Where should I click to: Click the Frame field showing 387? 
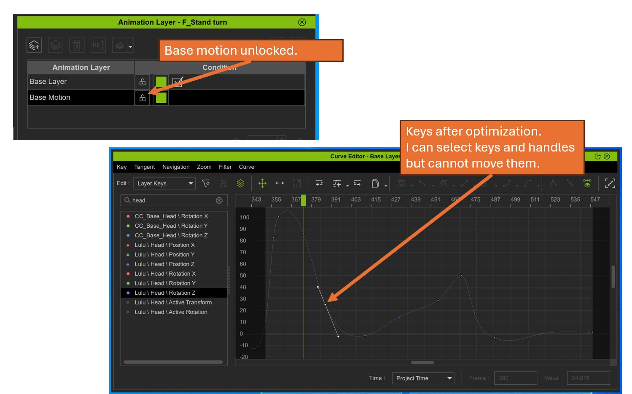[516, 378]
